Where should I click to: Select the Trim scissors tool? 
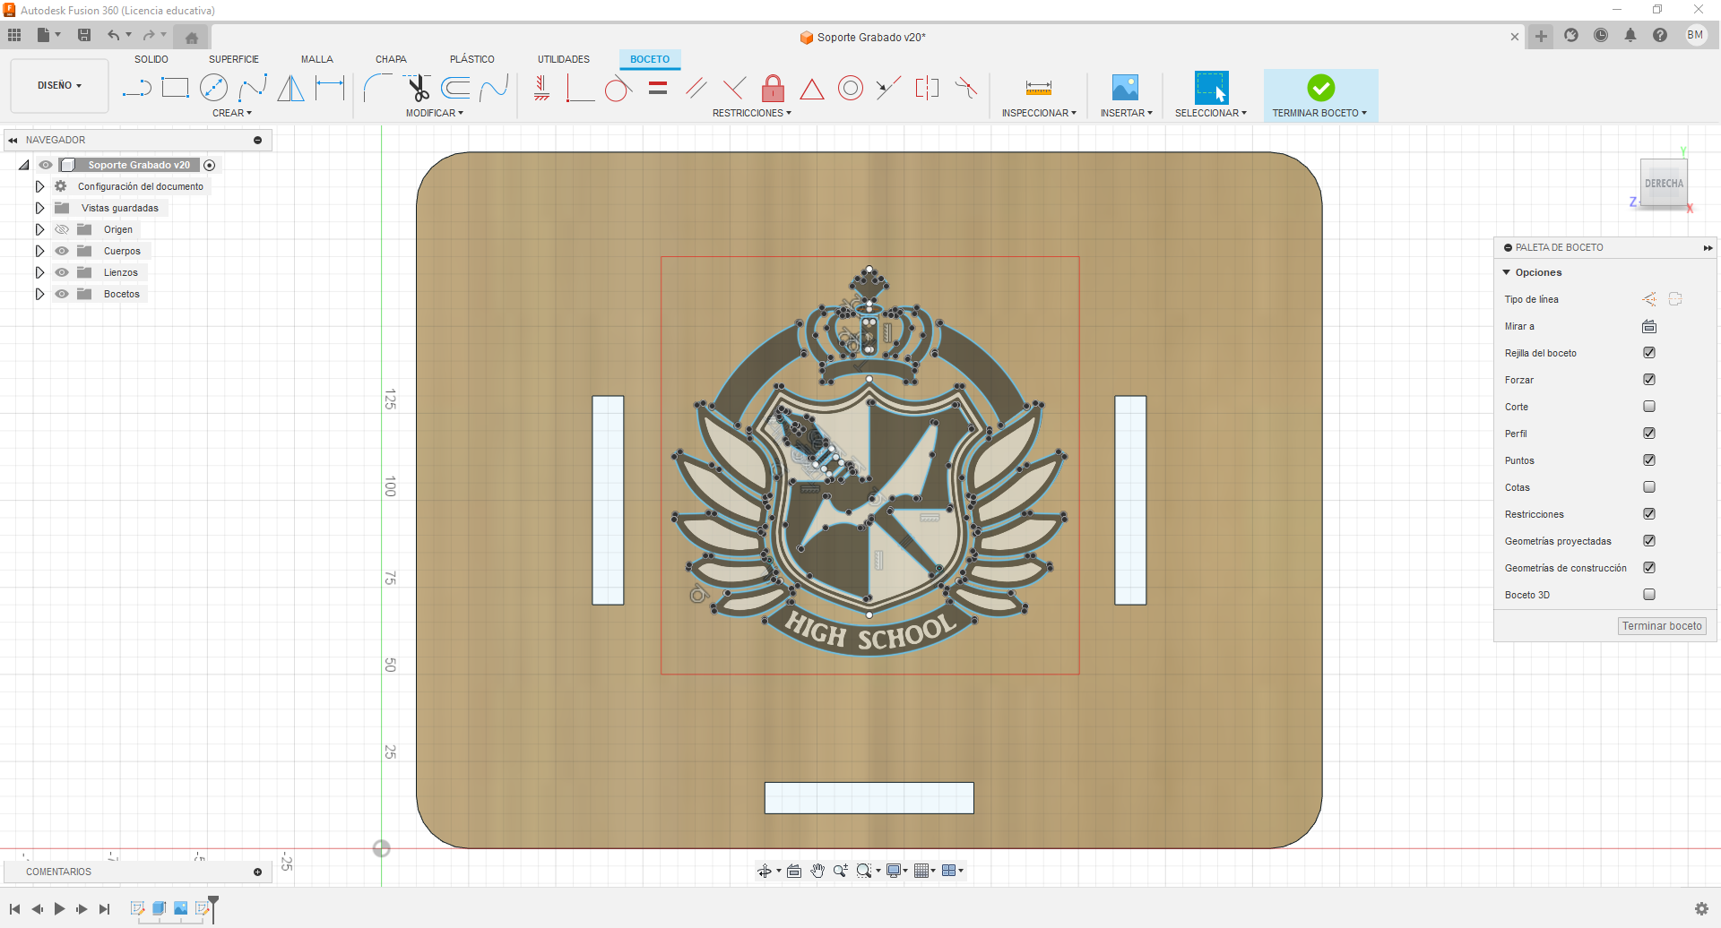[x=417, y=88]
